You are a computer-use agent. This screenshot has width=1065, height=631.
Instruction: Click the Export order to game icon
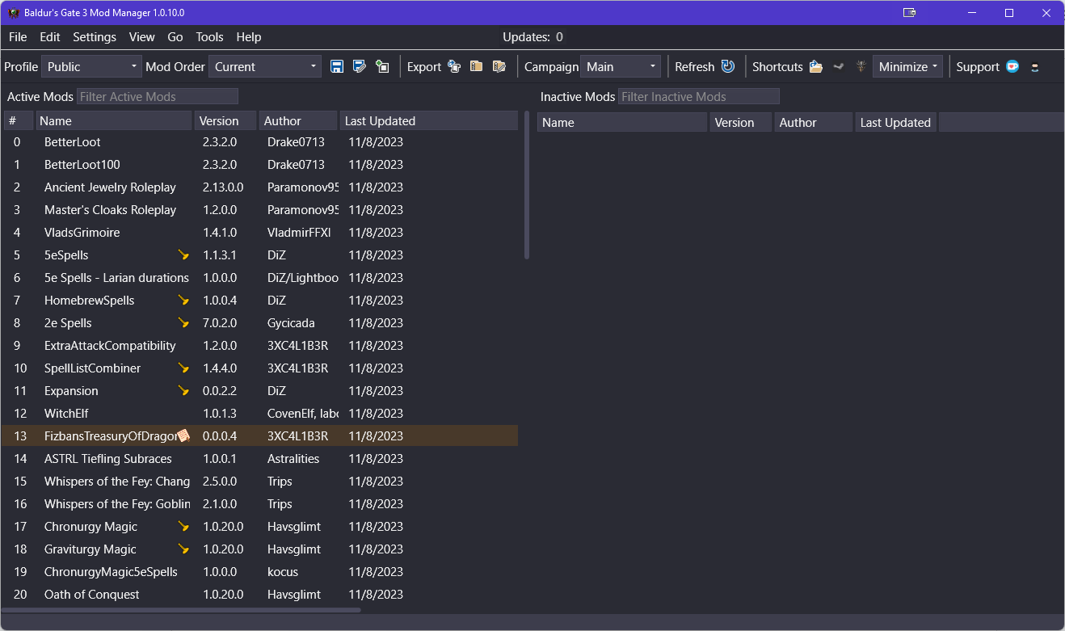[454, 66]
